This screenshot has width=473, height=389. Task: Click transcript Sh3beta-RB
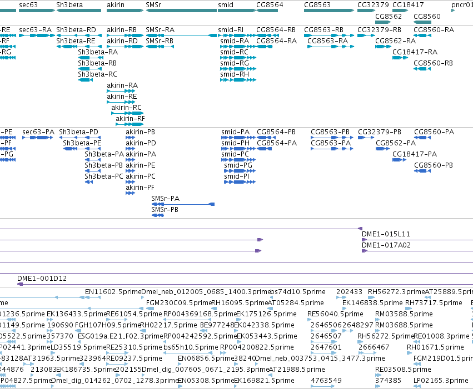pyautogui.click(x=97, y=63)
